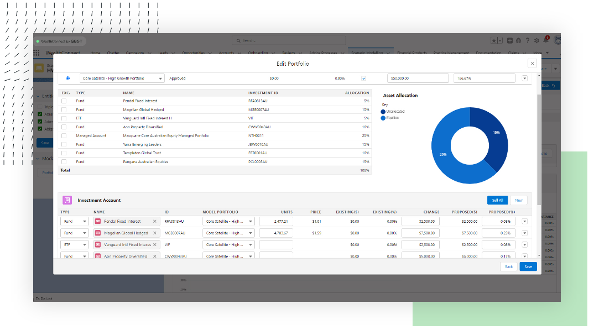This screenshot has height=335, width=594.
Task: Open the Core Satellite - High Growth Portfolio dropdown
Action: click(122, 78)
